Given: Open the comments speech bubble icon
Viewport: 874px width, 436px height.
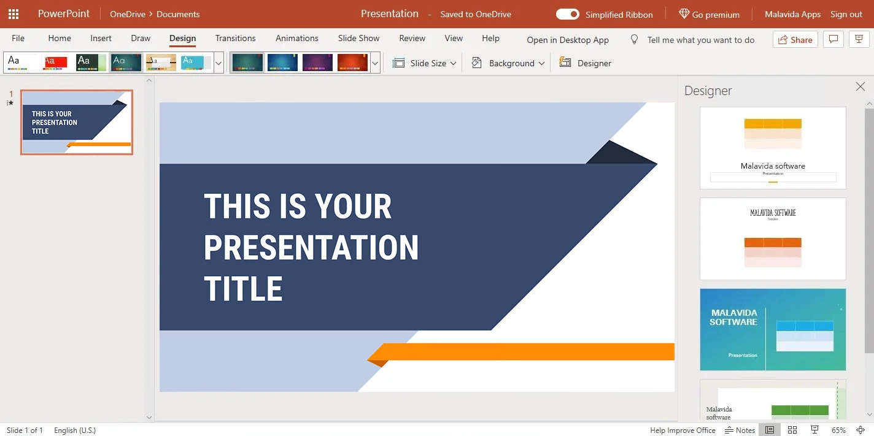Looking at the screenshot, I should tap(833, 39).
